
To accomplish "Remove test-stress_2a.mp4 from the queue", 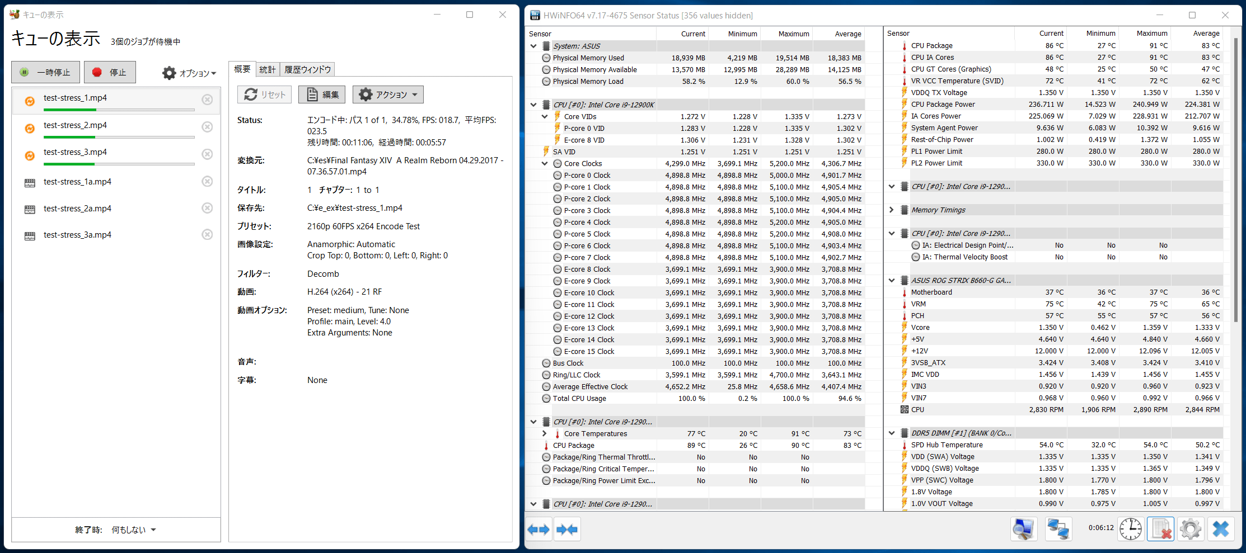I will click(x=207, y=208).
